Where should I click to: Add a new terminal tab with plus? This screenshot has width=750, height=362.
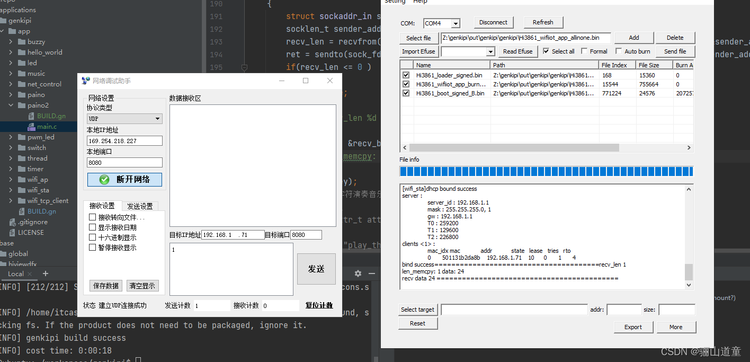(x=46, y=273)
